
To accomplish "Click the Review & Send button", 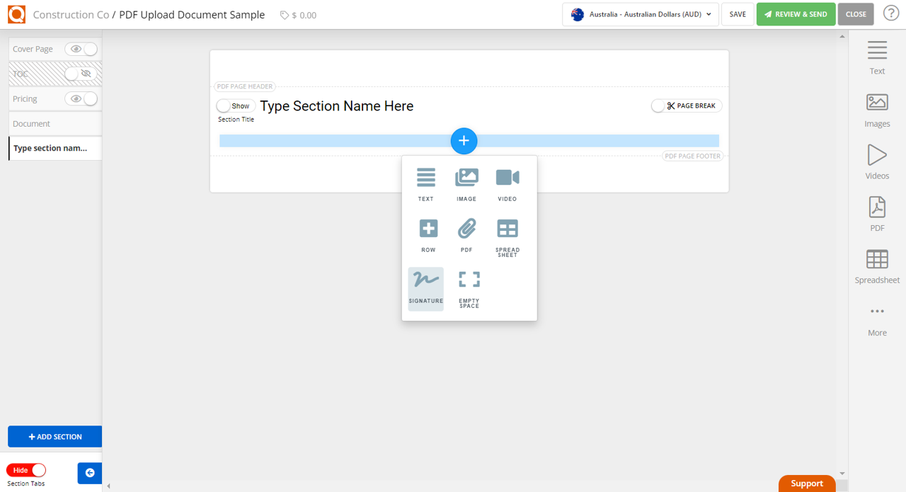I will (796, 13).
